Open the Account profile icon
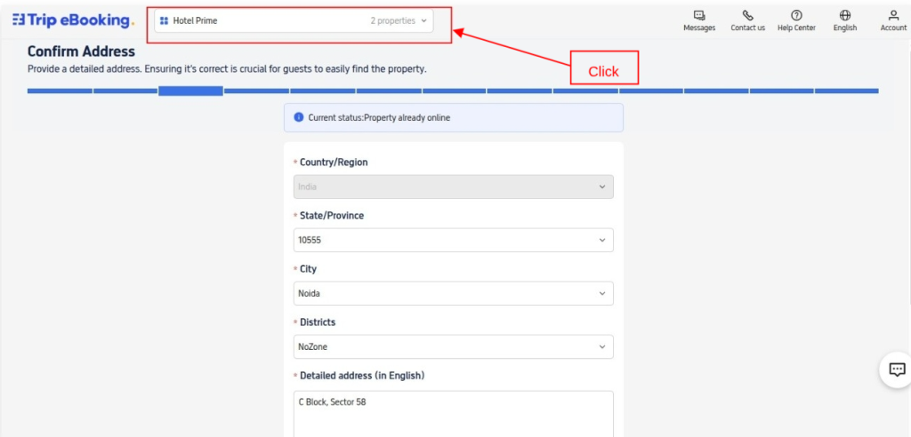911x437 pixels. [893, 15]
